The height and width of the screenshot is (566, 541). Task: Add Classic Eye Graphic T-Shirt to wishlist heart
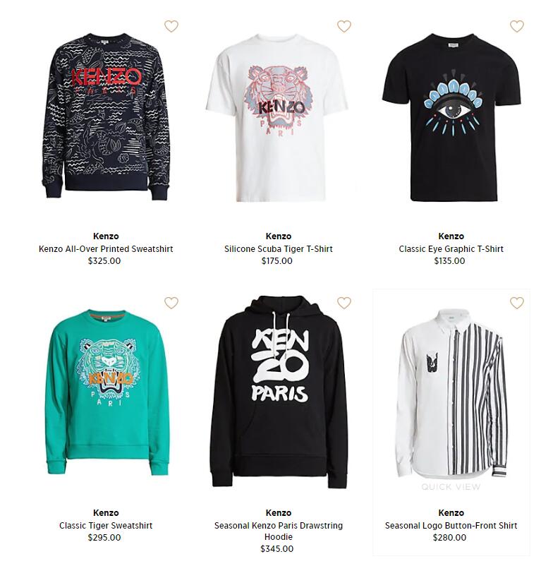pos(517,26)
